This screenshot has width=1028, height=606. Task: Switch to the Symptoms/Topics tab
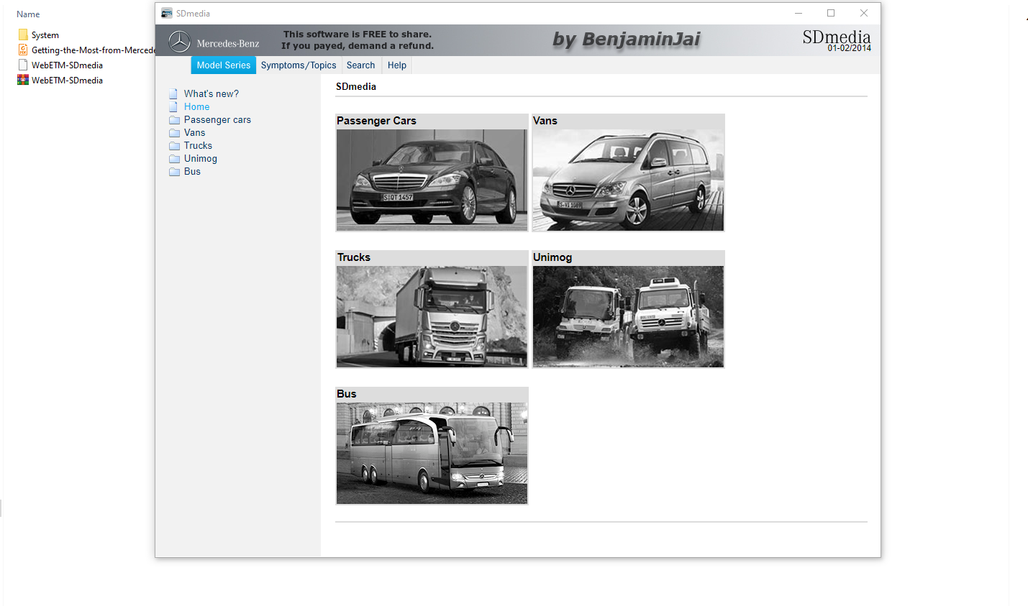pyautogui.click(x=299, y=65)
